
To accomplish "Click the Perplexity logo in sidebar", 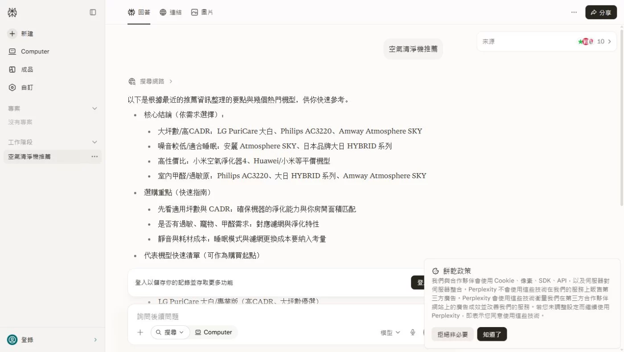I will point(12,12).
